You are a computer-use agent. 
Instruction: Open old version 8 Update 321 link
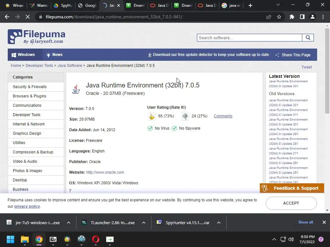[x=288, y=103]
